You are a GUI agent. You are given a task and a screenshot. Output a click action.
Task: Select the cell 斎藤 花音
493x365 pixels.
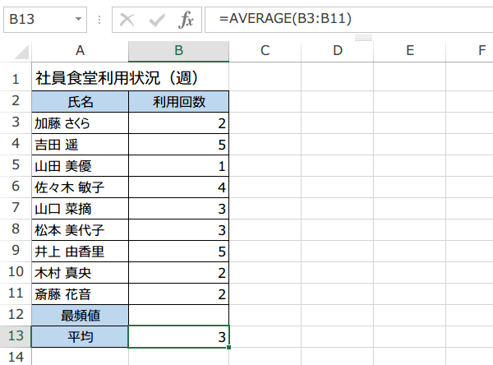81,294
